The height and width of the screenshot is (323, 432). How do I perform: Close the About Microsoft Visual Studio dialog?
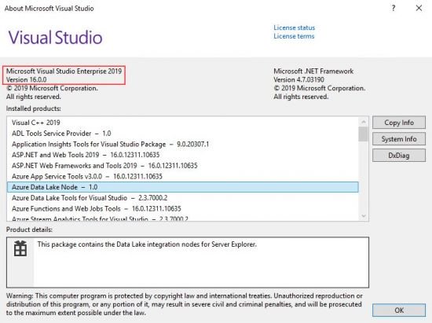click(419, 9)
